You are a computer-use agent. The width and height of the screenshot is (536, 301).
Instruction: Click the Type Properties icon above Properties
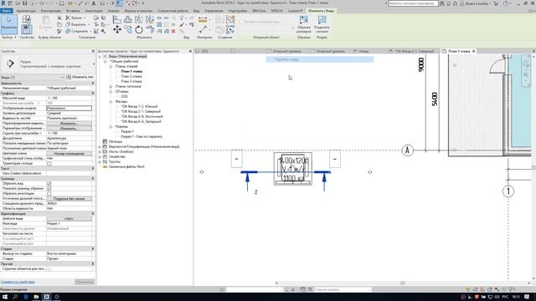click(26, 19)
